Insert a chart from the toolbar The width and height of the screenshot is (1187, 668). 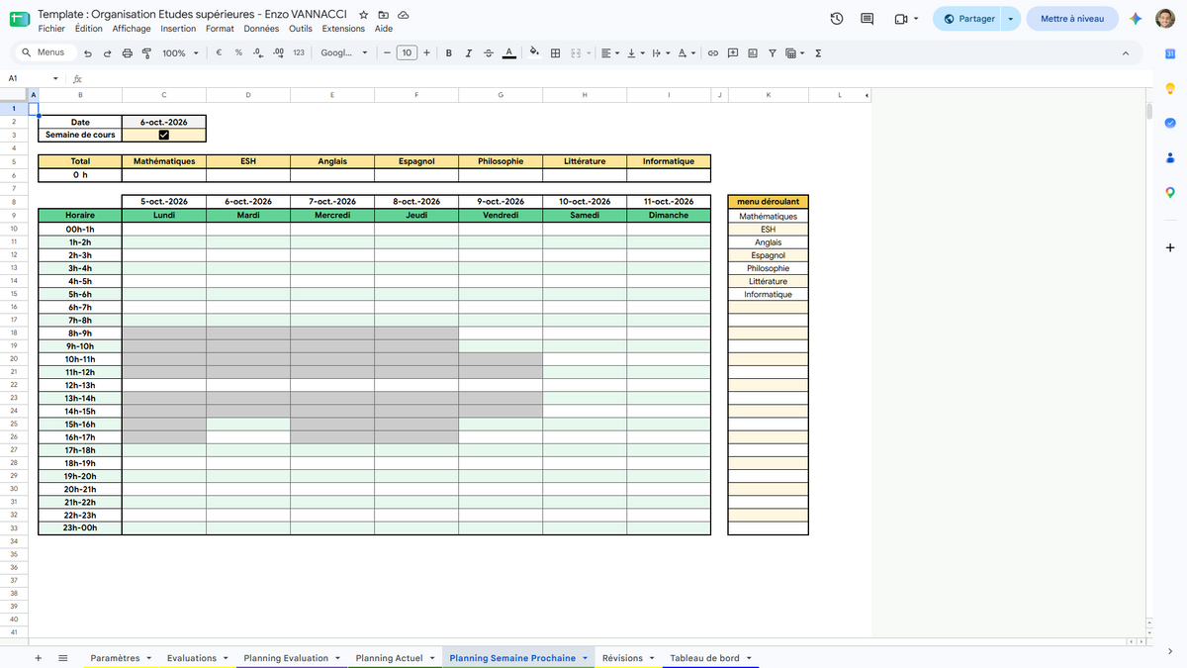click(x=753, y=53)
